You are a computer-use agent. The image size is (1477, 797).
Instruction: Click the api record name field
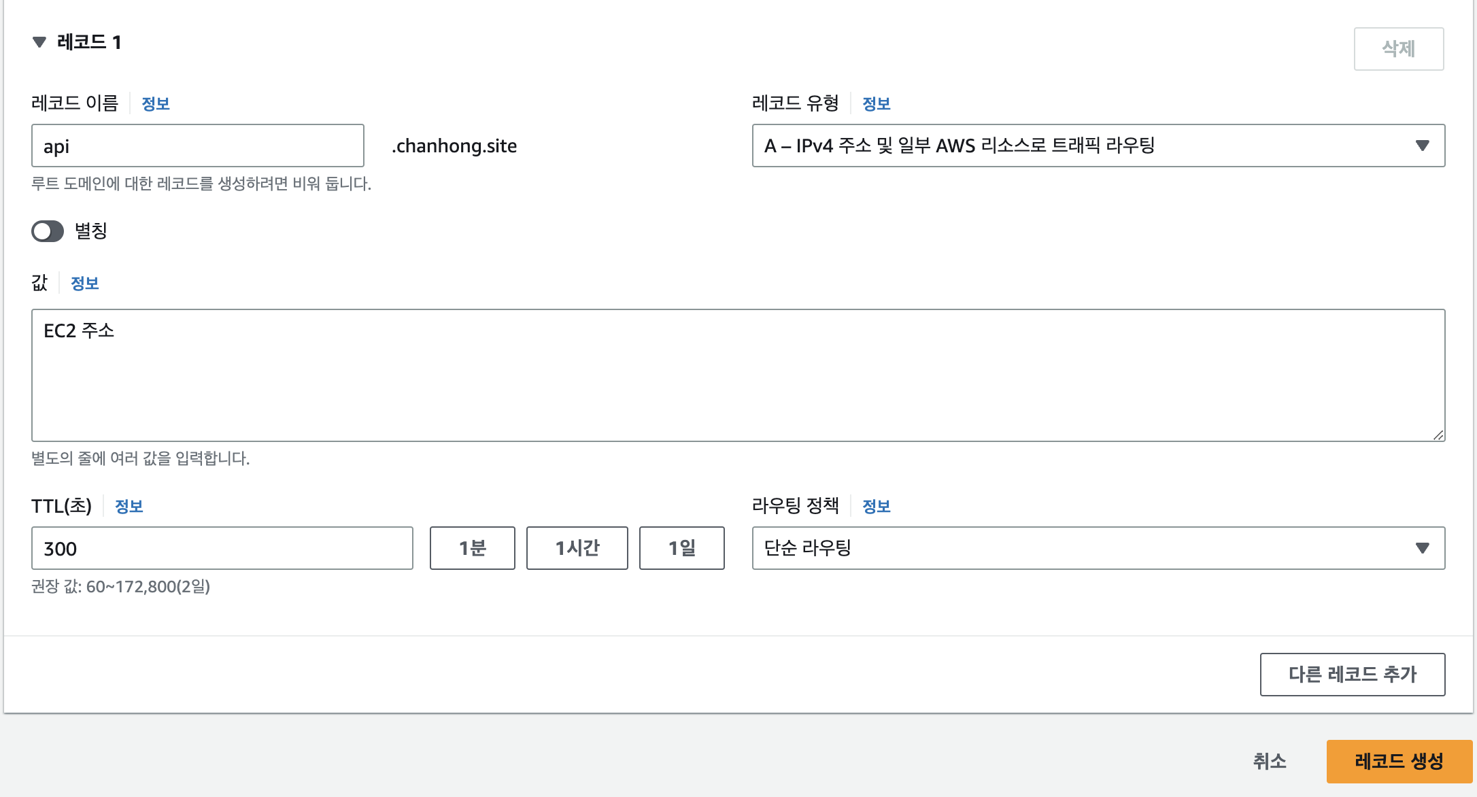pos(198,146)
